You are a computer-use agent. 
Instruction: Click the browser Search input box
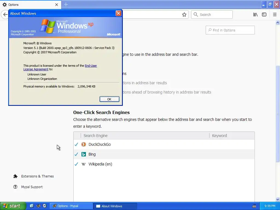click(212, 15)
